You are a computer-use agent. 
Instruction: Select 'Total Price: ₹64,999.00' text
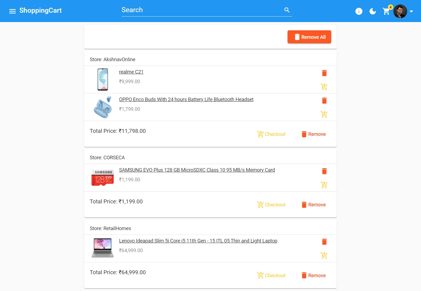tap(118, 272)
